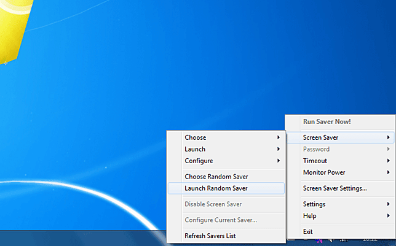Viewport: 396px width, 246px height.
Task: Click Refresh Savers List
Action: 226,236
